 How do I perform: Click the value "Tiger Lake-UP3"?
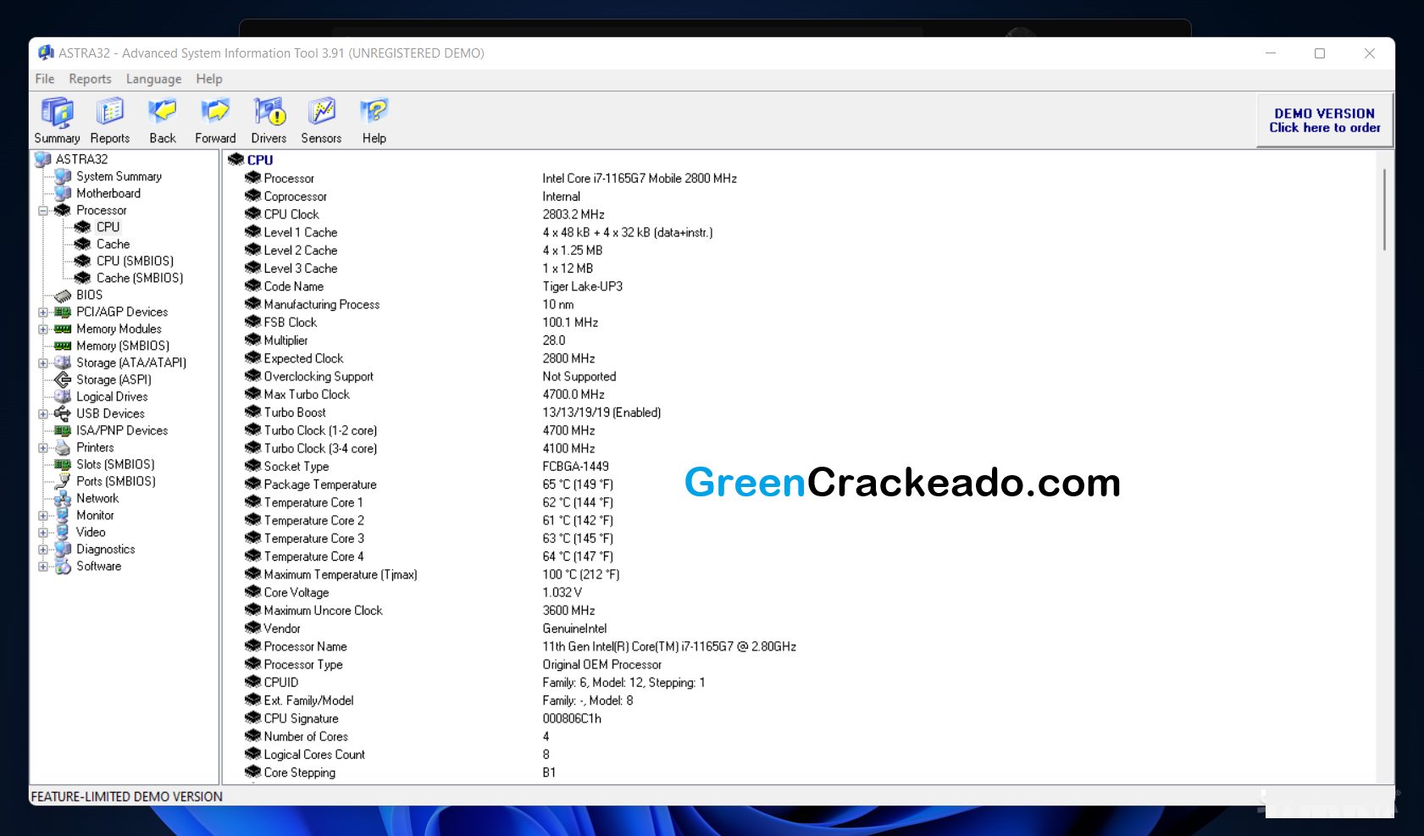pyautogui.click(x=583, y=286)
